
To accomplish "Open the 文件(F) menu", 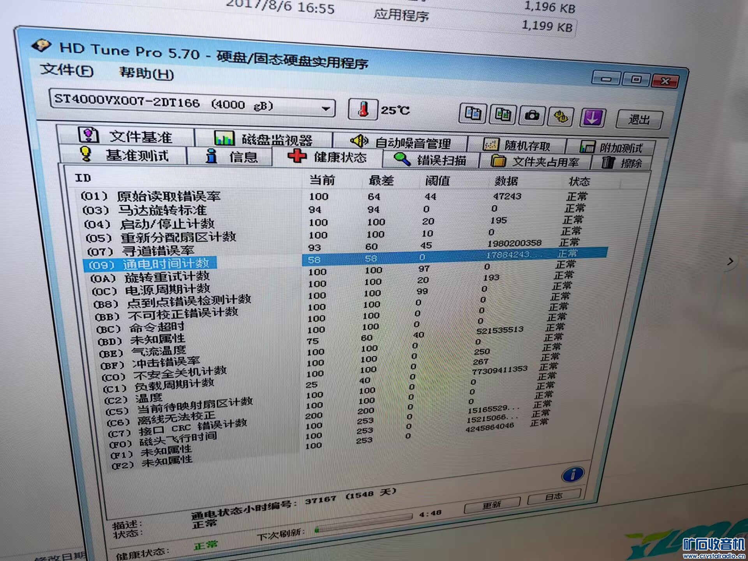I will [x=67, y=70].
